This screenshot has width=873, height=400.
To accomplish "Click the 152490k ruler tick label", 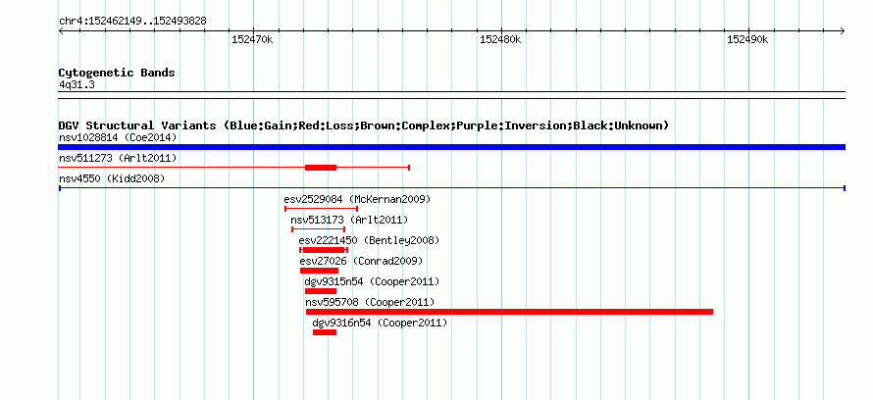I will coord(747,39).
